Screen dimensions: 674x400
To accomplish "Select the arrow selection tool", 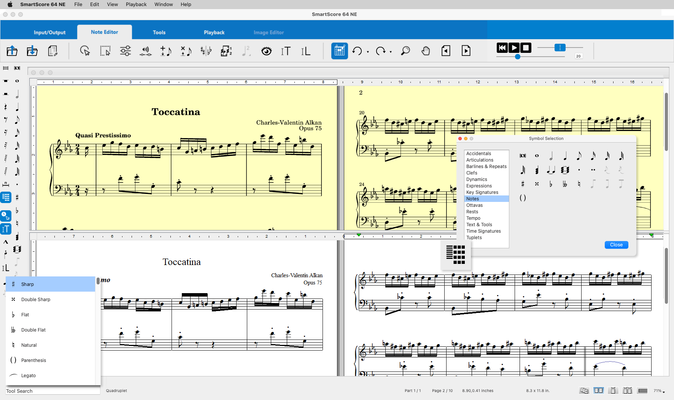I will click(x=85, y=51).
